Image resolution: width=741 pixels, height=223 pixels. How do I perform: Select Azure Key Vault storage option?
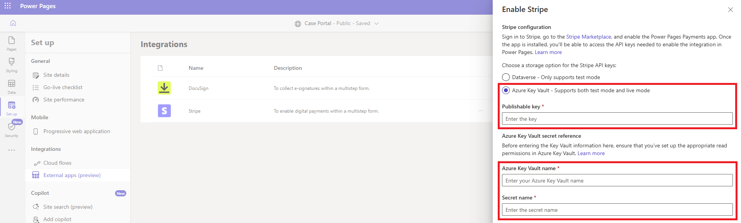point(506,90)
